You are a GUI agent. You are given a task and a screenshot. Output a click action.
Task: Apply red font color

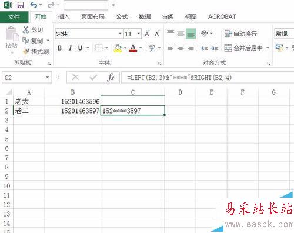(133, 48)
